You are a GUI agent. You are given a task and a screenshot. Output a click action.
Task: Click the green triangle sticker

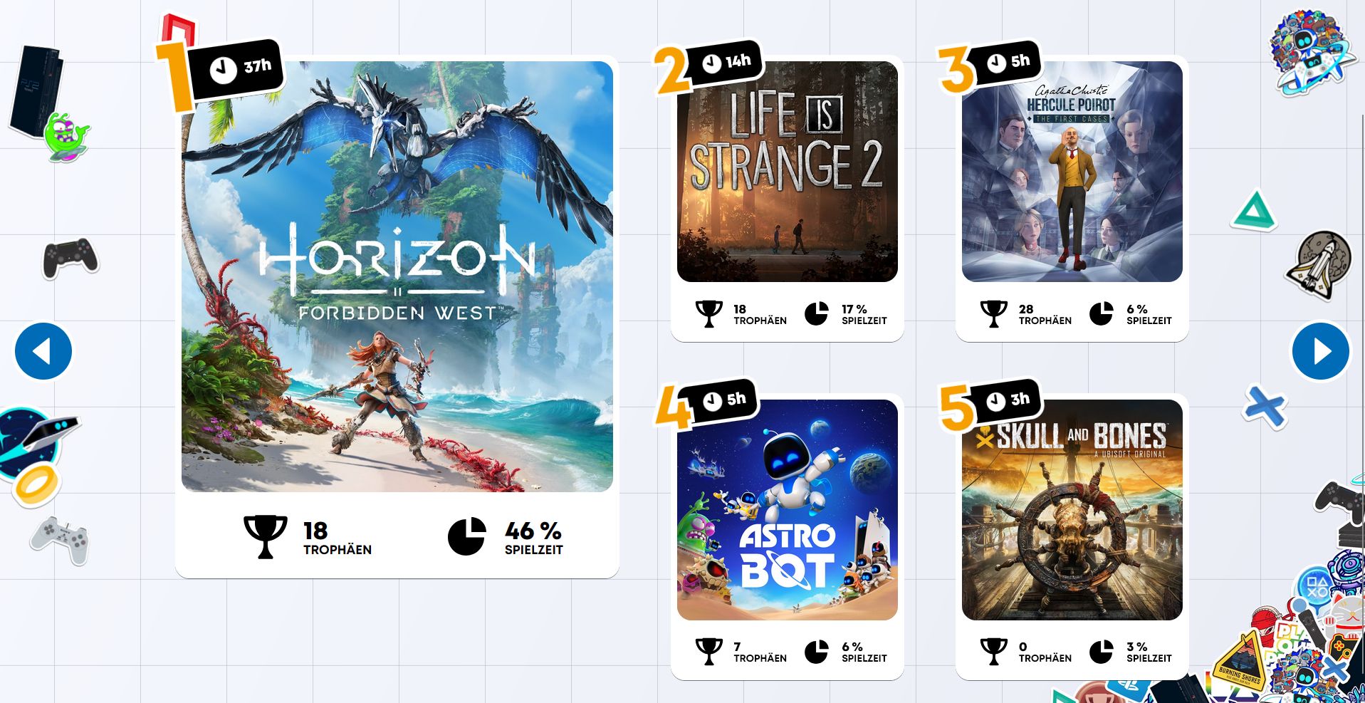pyautogui.click(x=1254, y=211)
